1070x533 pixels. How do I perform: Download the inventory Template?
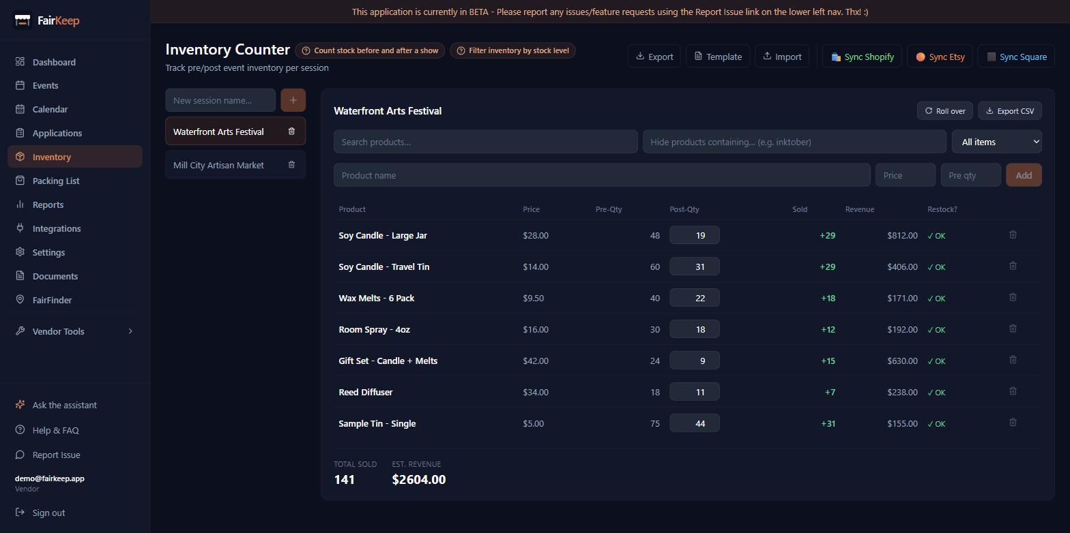[718, 57]
